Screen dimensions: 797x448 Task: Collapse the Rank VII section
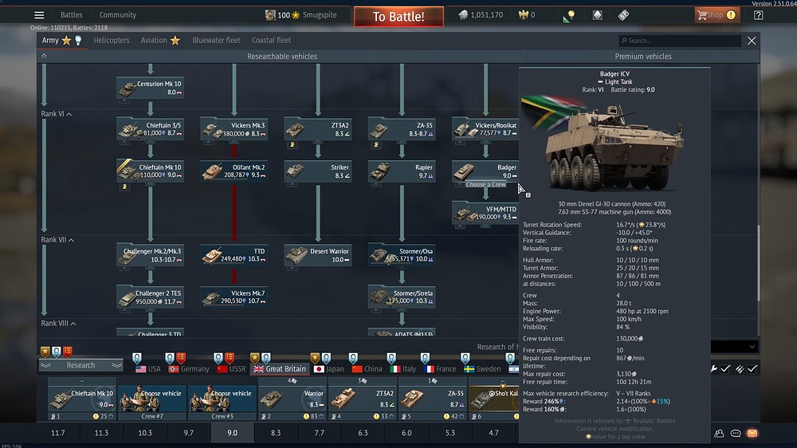[x=71, y=240]
